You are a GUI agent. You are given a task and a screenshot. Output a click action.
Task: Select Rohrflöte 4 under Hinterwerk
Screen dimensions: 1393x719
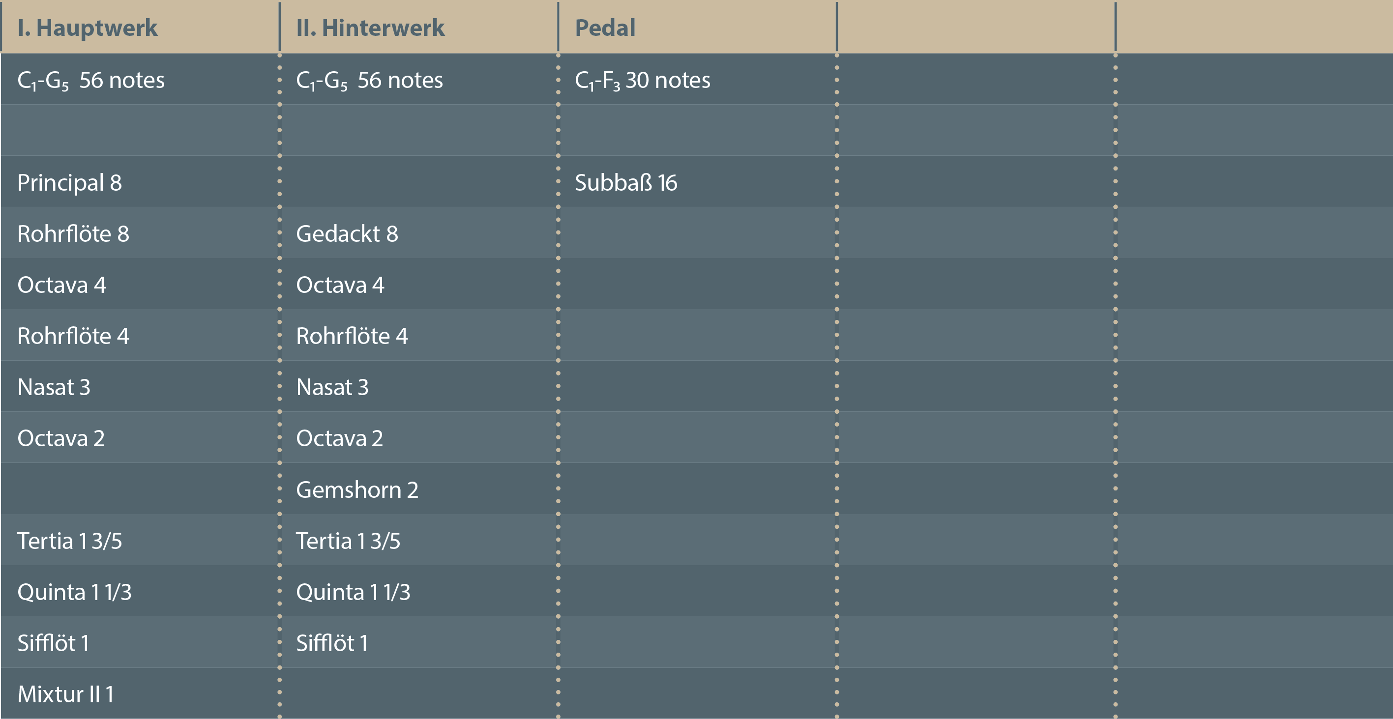point(352,336)
